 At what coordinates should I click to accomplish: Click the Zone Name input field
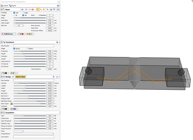pyautogui.click(x=34, y=137)
